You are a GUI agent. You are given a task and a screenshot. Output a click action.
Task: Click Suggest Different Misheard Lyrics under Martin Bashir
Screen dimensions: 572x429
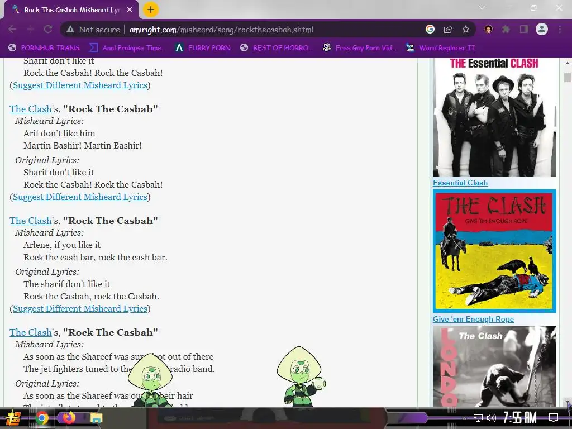(80, 197)
